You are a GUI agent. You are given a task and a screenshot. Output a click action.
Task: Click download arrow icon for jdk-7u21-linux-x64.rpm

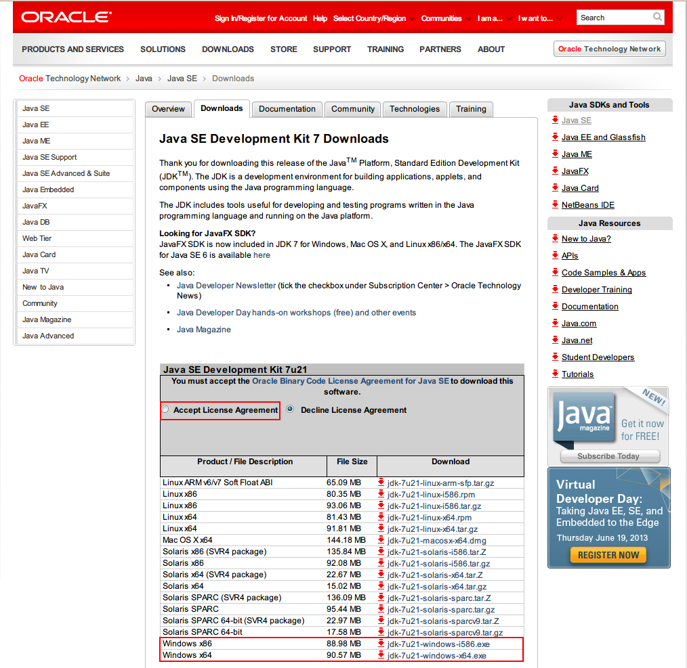point(381,517)
